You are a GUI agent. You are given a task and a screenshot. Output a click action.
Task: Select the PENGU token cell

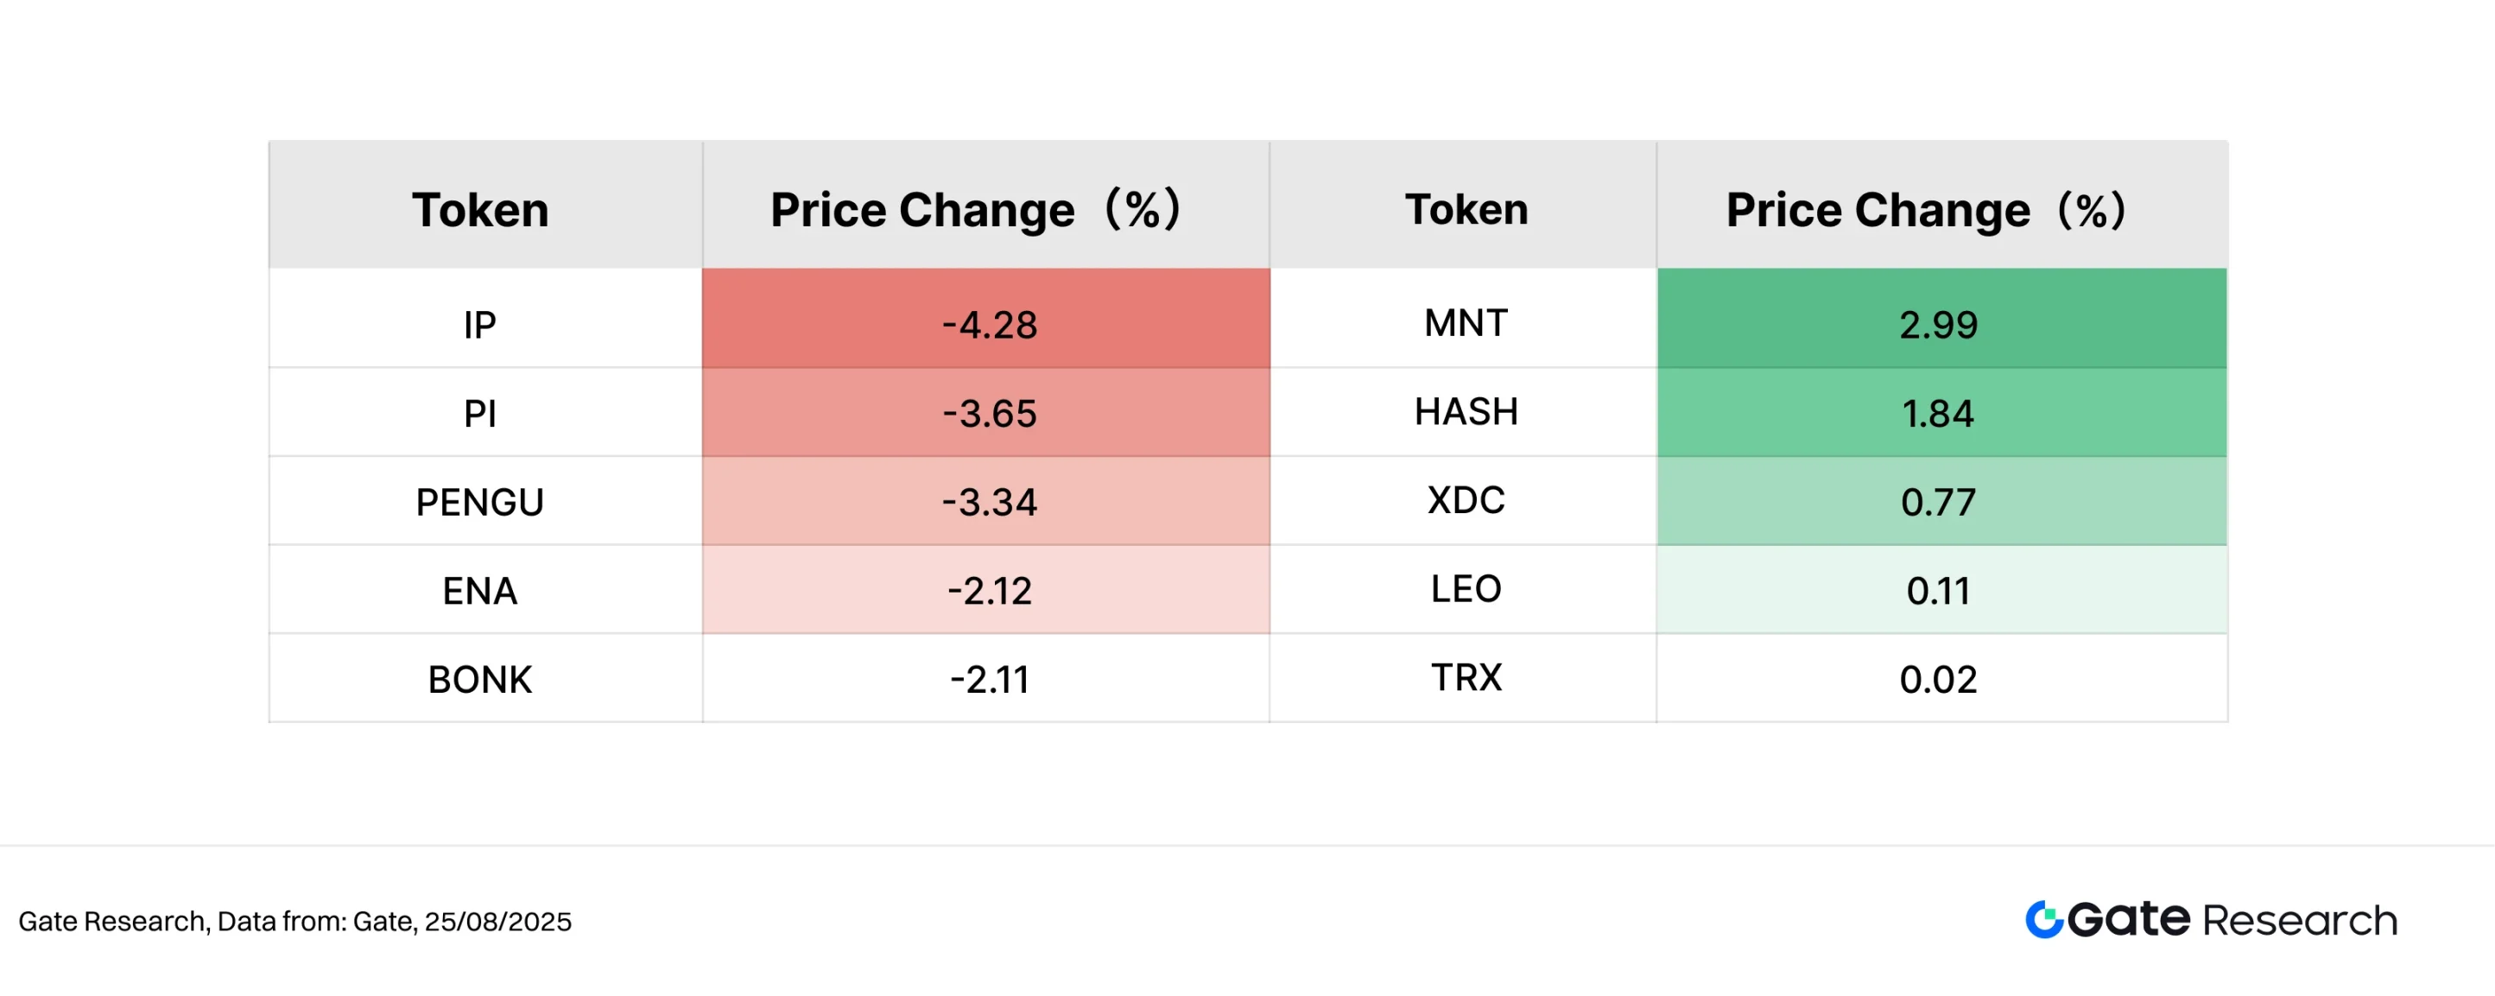pos(480,502)
